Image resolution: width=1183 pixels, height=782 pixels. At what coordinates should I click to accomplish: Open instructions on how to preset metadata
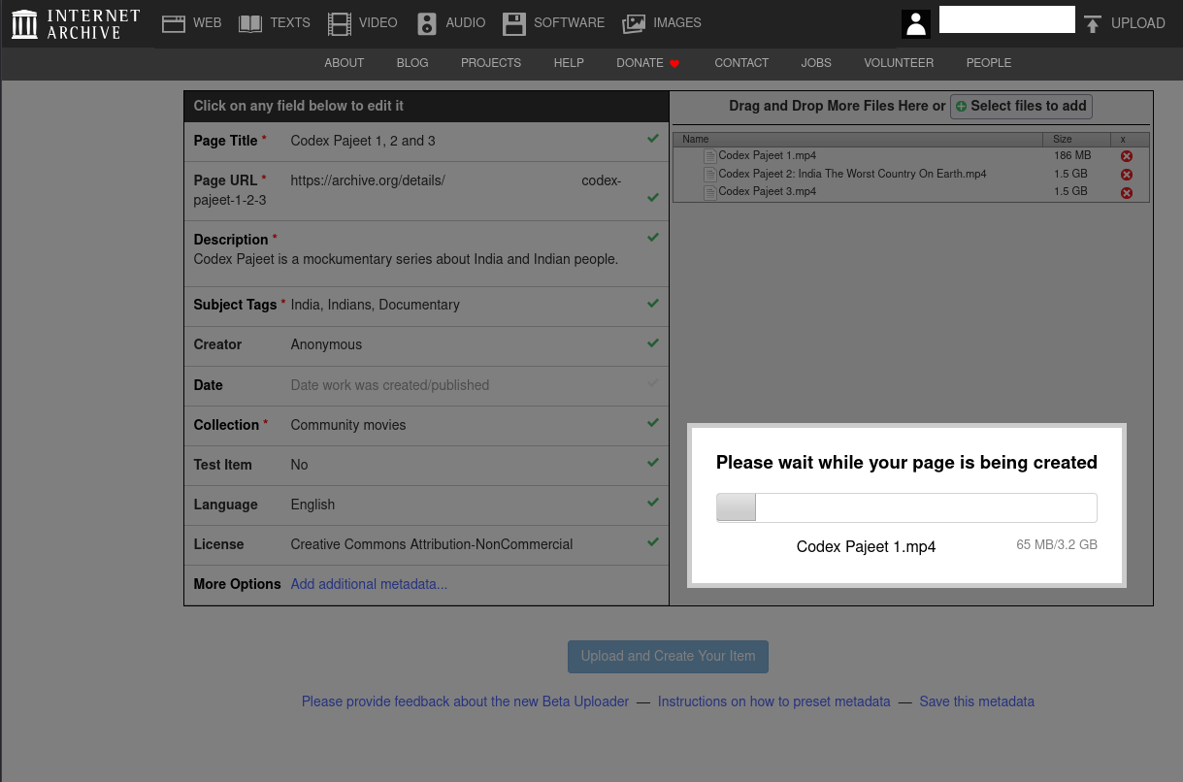tap(773, 701)
